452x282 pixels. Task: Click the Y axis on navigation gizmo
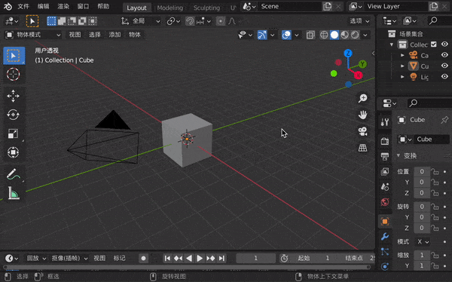[362, 64]
